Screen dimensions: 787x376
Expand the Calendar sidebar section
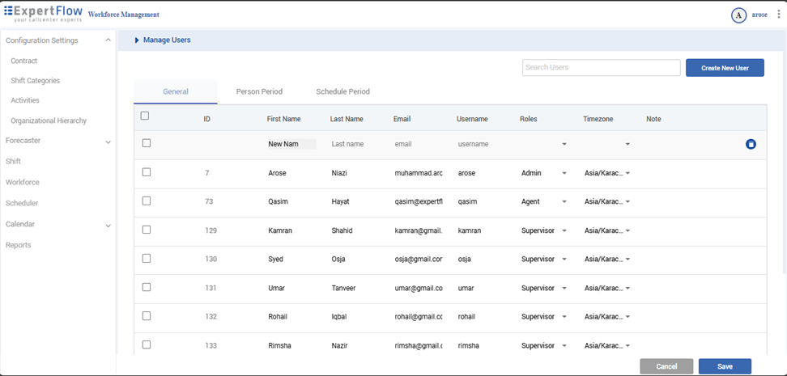tap(108, 226)
